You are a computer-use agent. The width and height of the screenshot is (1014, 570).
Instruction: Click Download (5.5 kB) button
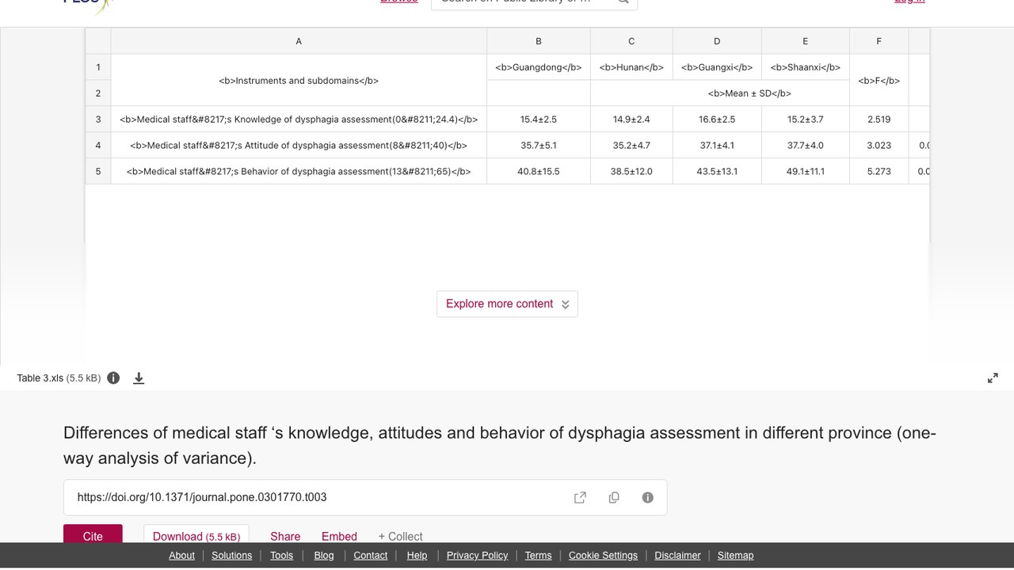(196, 534)
